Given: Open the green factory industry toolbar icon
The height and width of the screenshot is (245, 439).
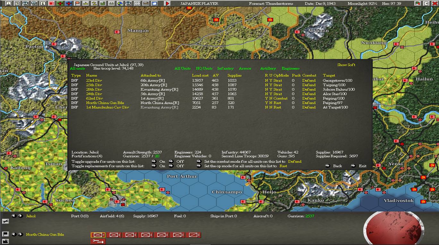Looking at the screenshot, I should click(x=103, y=4).
